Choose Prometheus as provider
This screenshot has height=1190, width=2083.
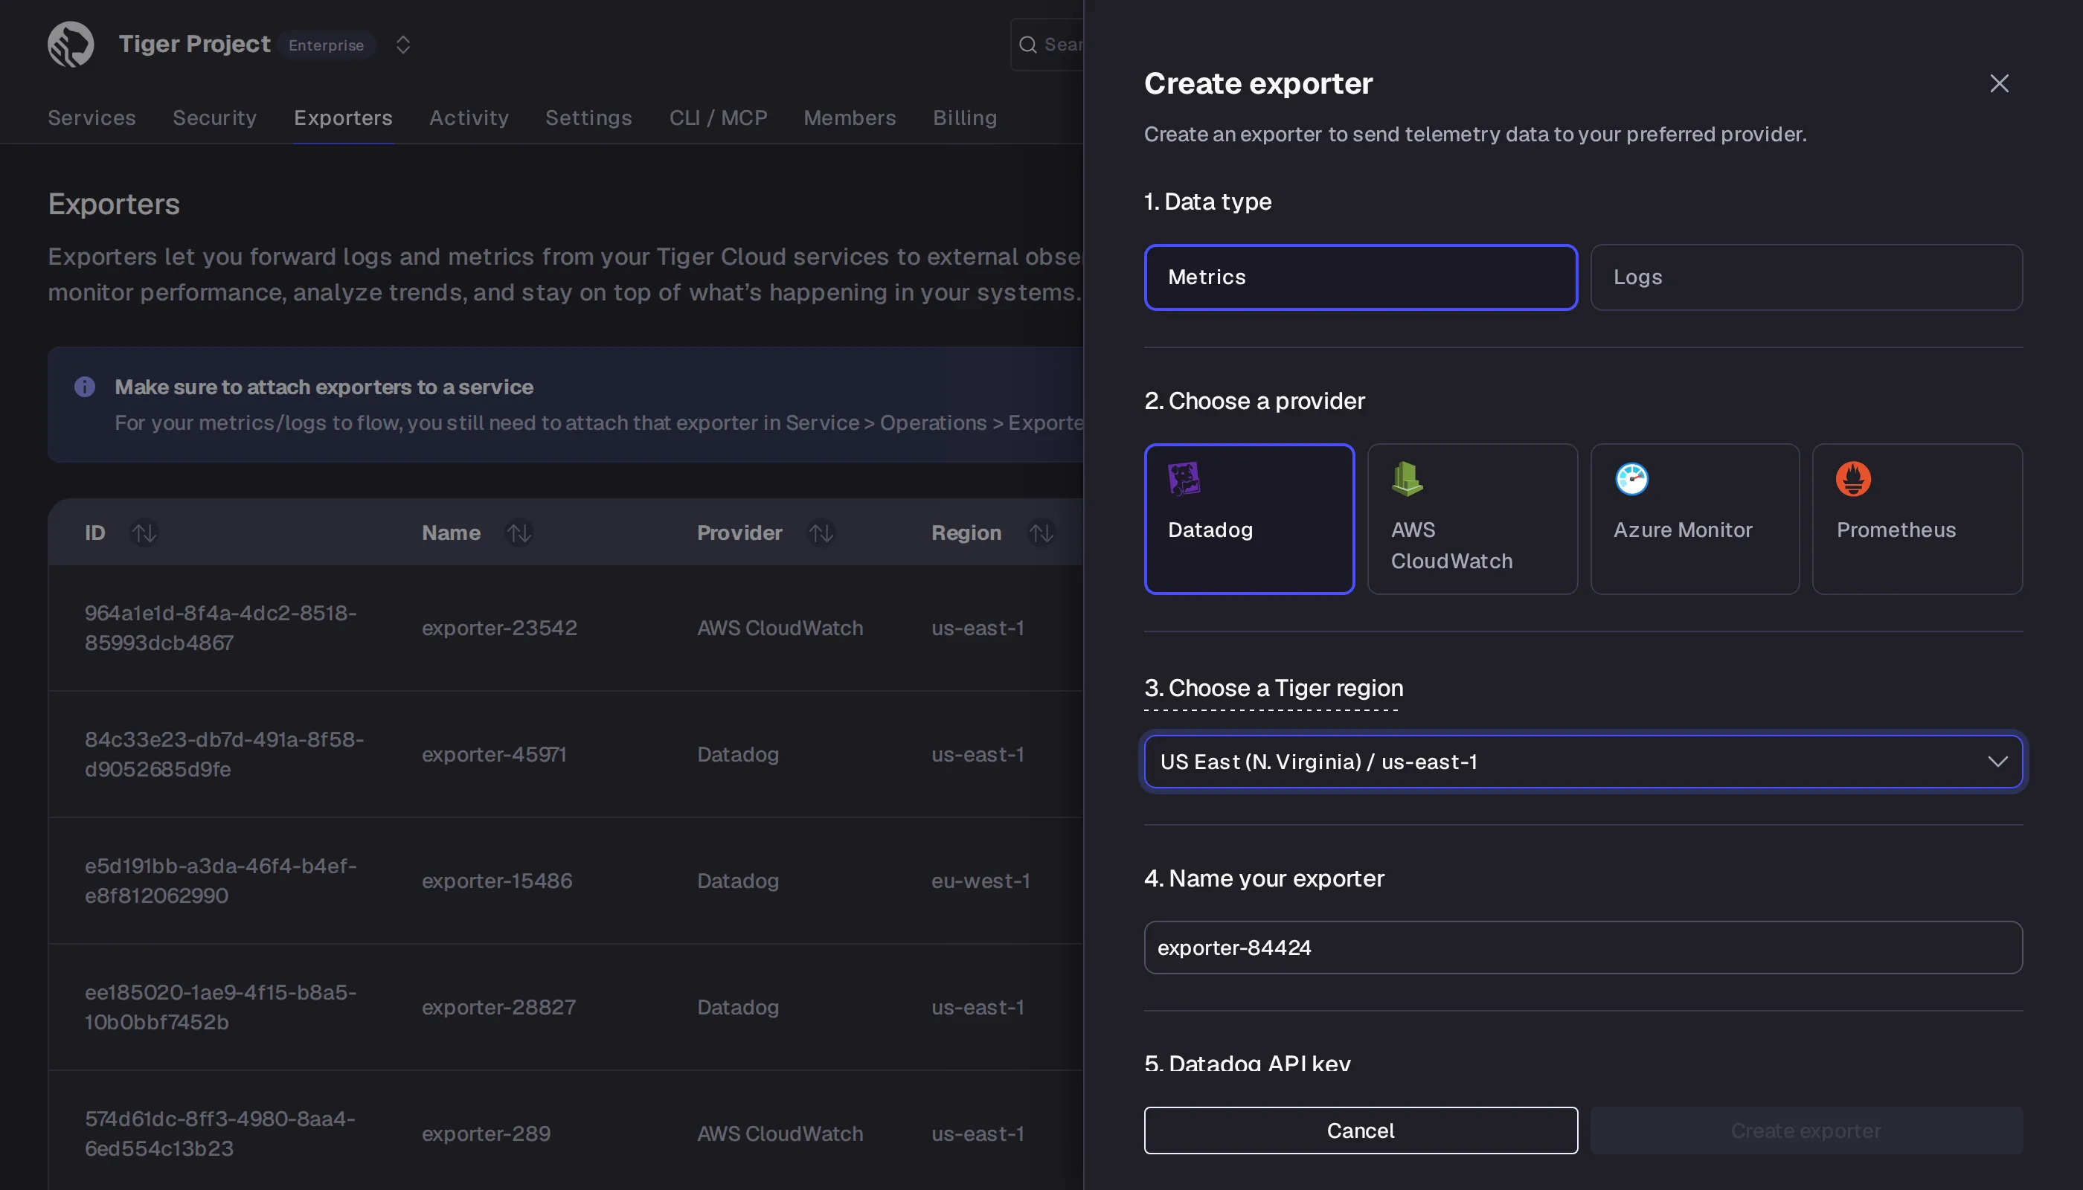1917,519
